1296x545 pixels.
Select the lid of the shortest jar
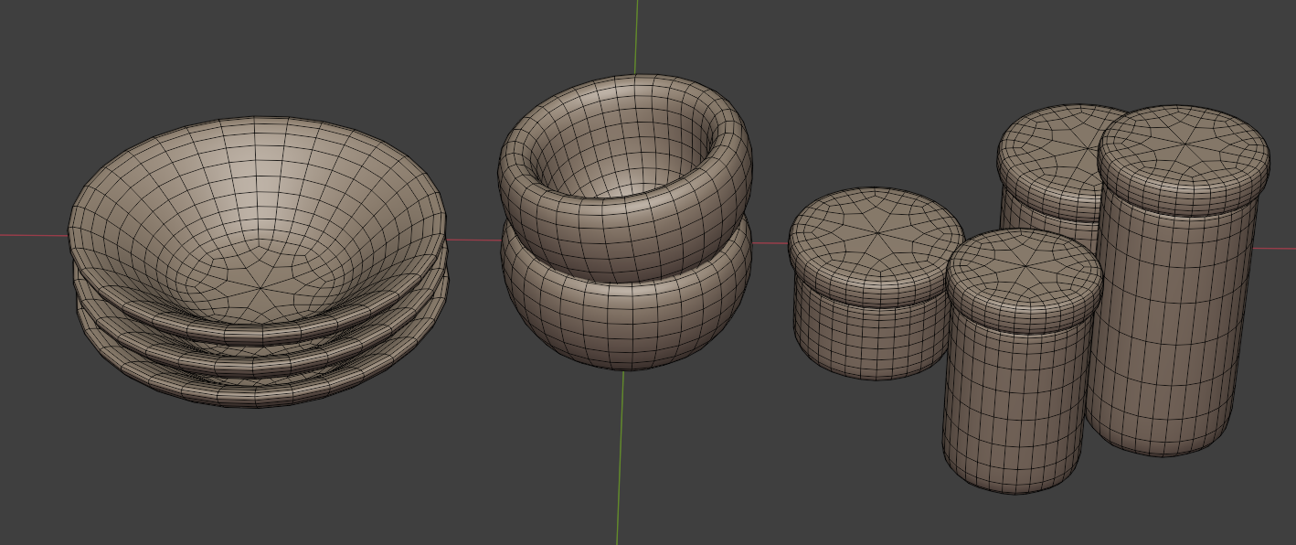click(x=875, y=238)
